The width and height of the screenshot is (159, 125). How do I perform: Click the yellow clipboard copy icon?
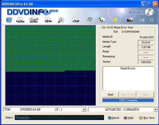click(117, 20)
